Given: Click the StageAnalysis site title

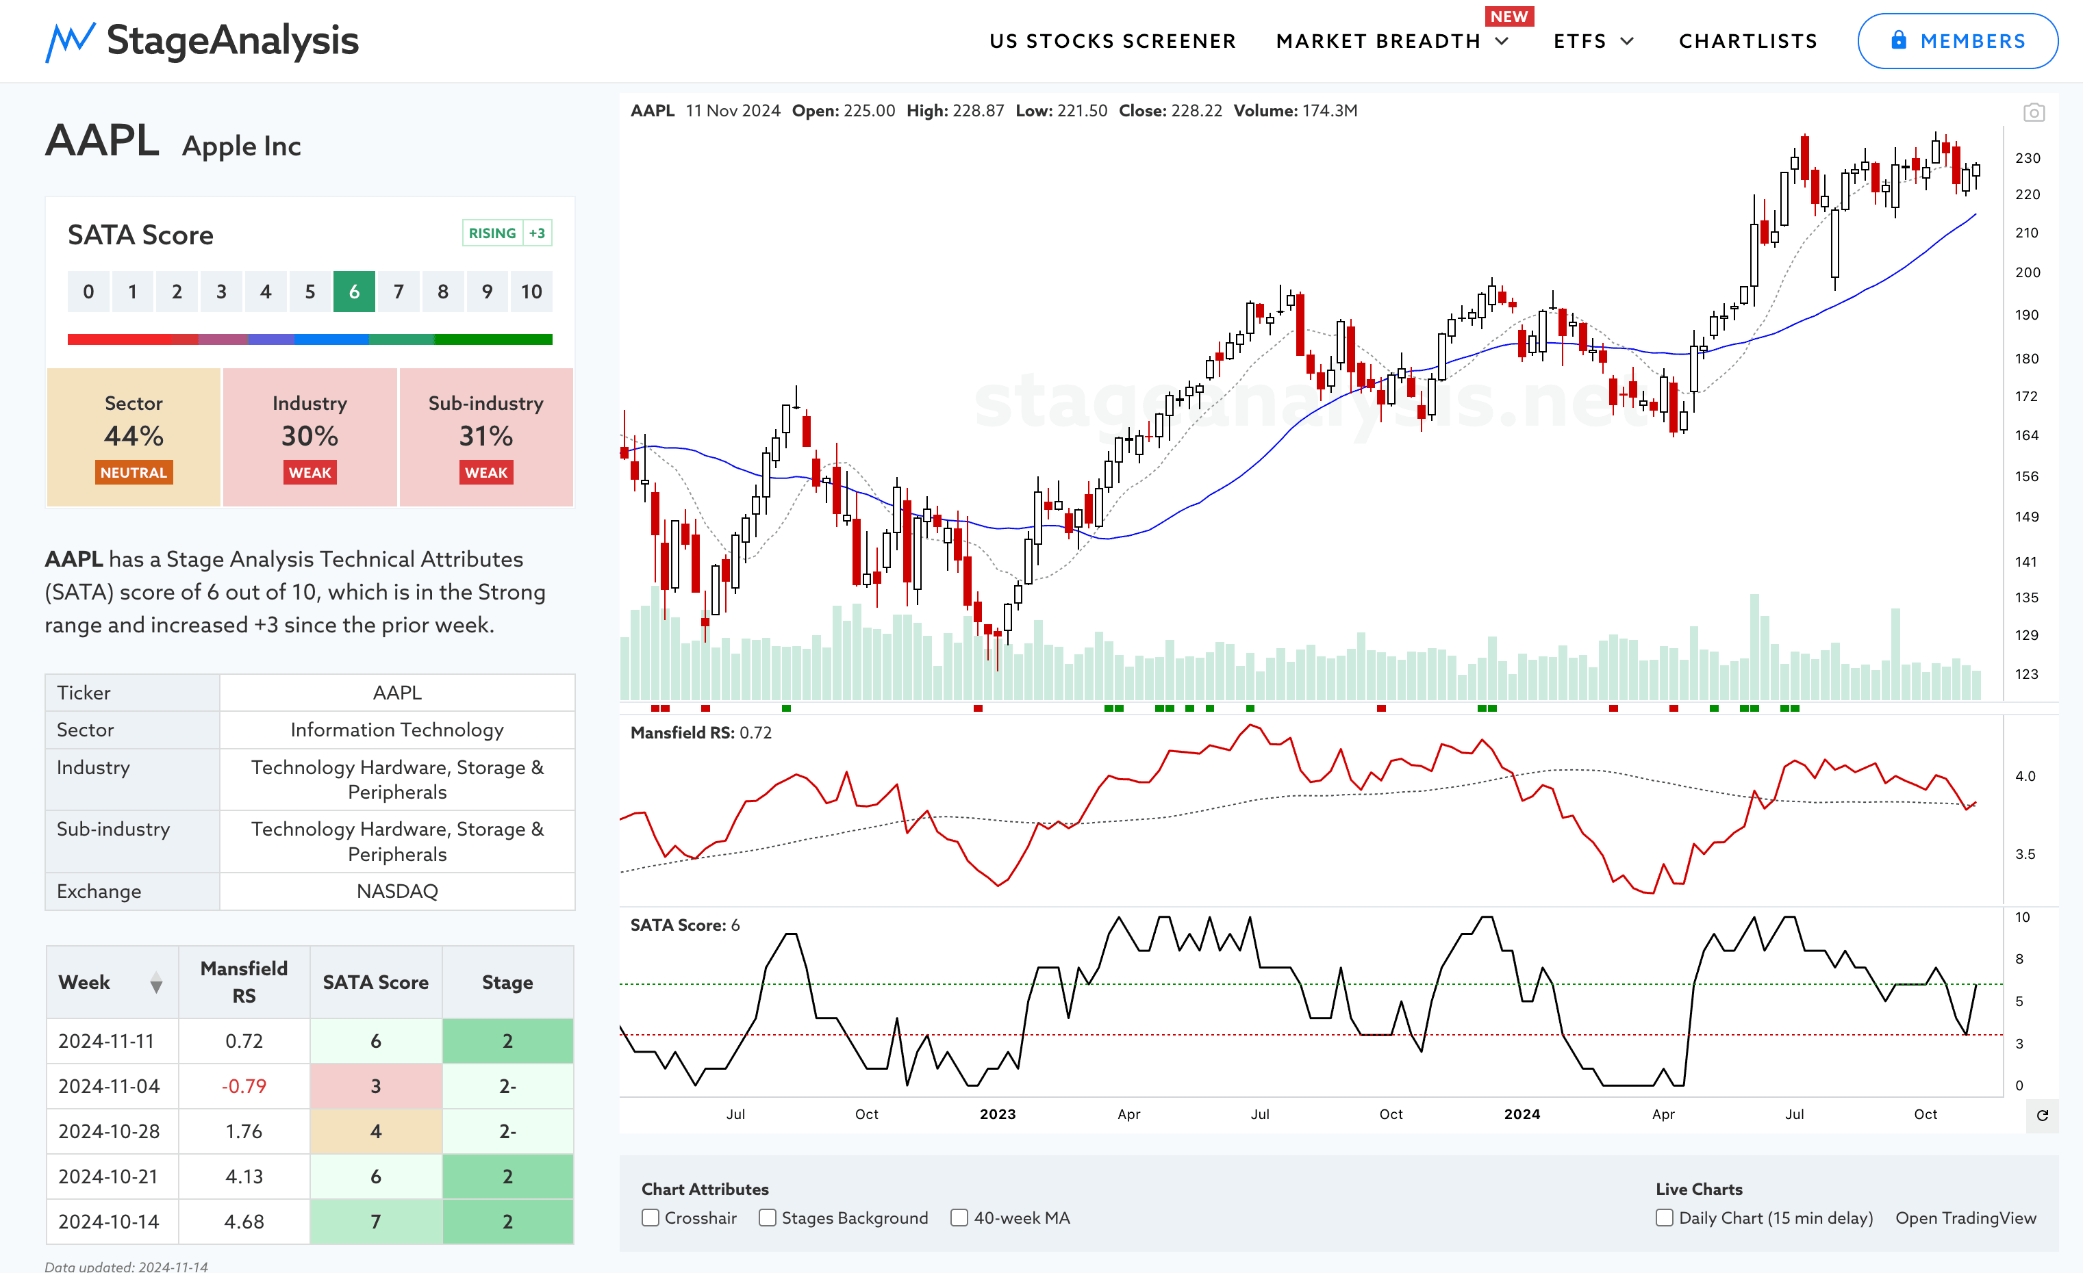Looking at the screenshot, I should click(x=233, y=40).
